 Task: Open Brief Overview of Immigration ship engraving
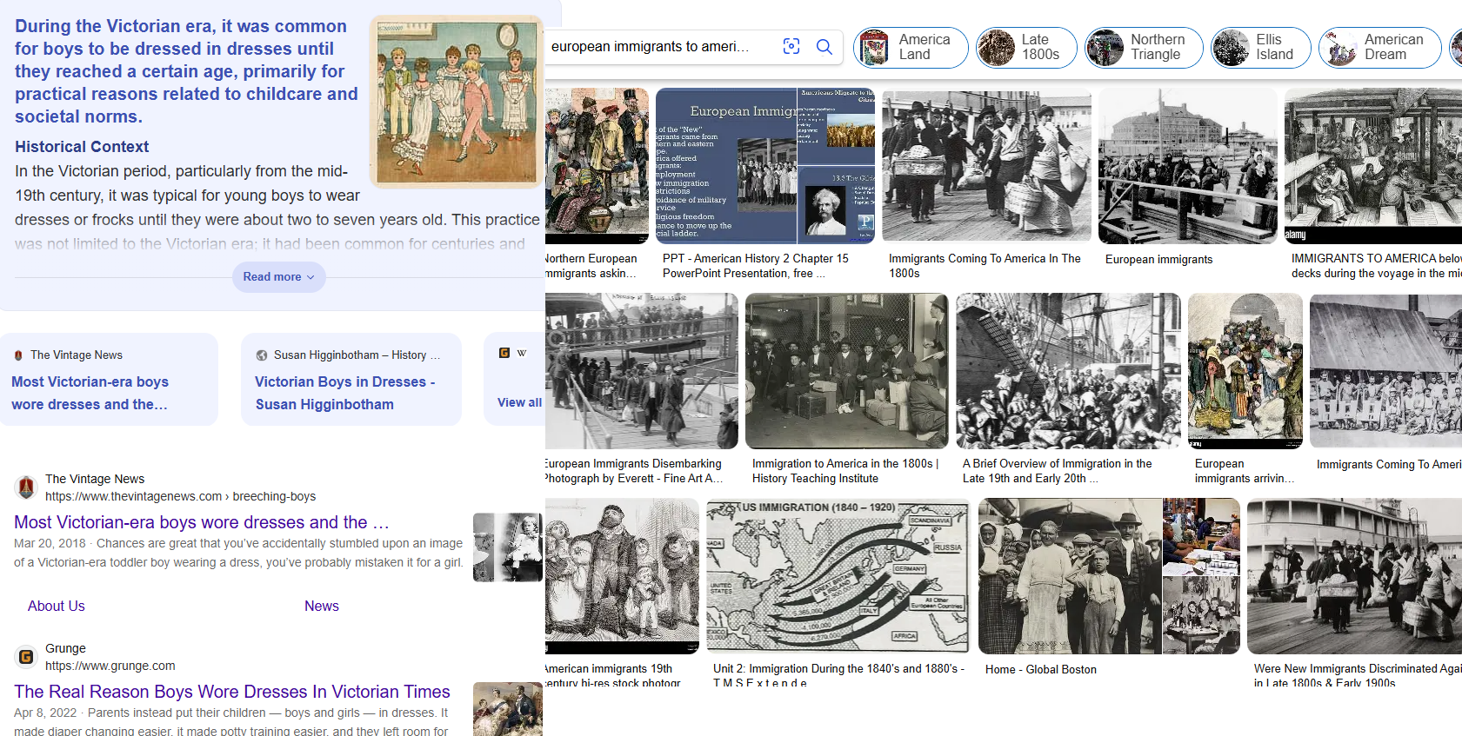coord(1069,371)
